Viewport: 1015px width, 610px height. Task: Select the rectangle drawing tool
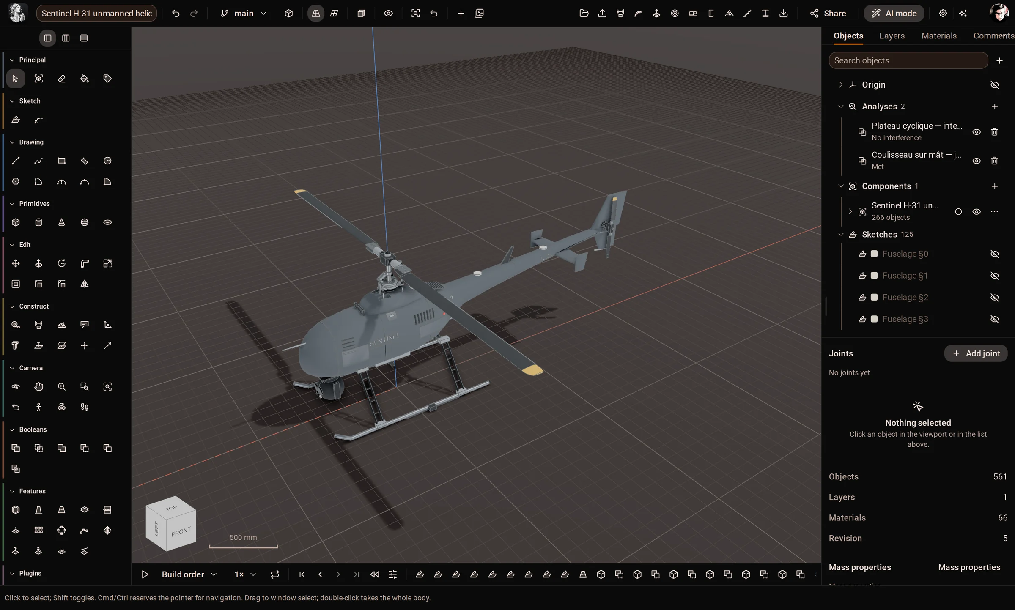pyautogui.click(x=62, y=161)
